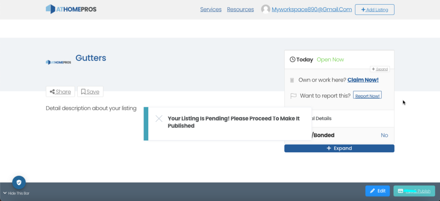Click the shield badge icon
Viewport: 440px width, 201px height.
tap(19, 182)
